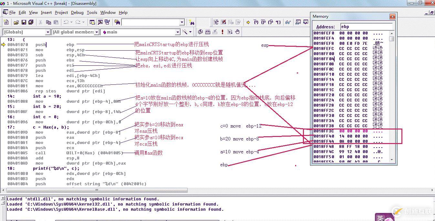Toggle the Output pane button
Viewport: 435px width, 221px height.
point(100,22)
